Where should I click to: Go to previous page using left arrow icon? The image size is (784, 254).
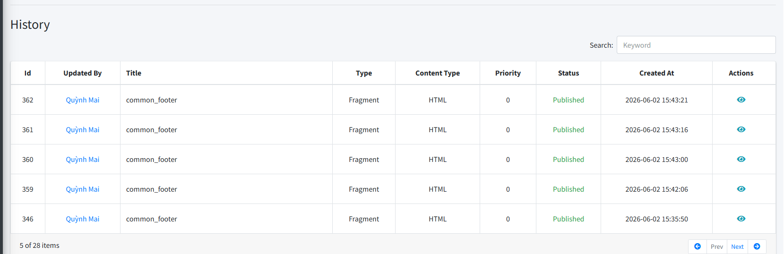pyautogui.click(x=698, y=246)
